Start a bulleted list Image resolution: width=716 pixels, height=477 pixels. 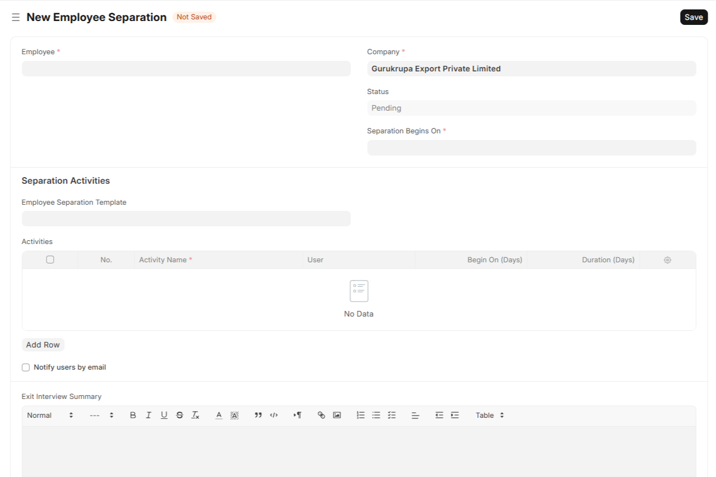pos(376,415)
